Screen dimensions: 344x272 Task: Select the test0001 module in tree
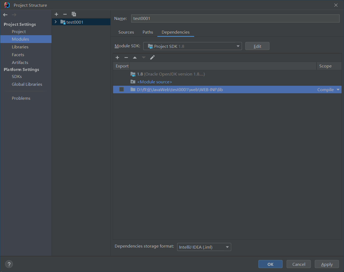point(81,22)
